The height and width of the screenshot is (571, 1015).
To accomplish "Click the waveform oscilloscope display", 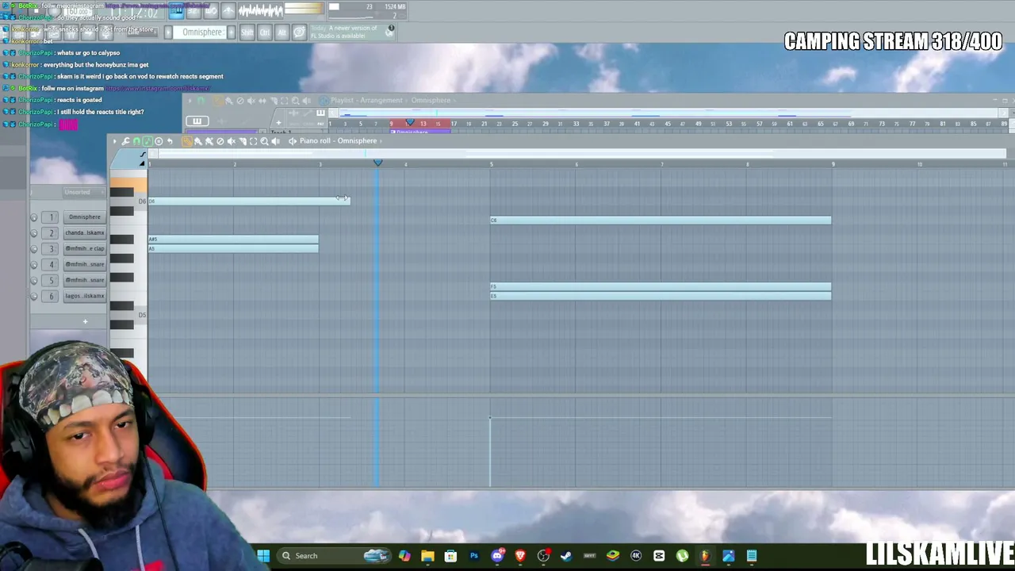I will click(x=261, y=10).
